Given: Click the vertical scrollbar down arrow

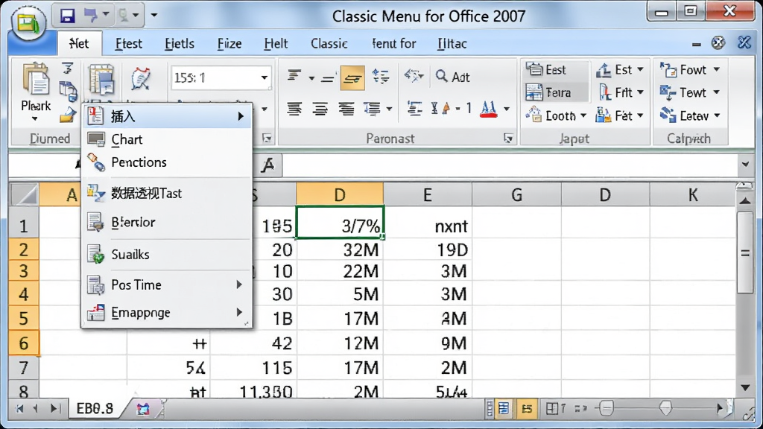Looking at the screenshot, I should pos(745,387).
